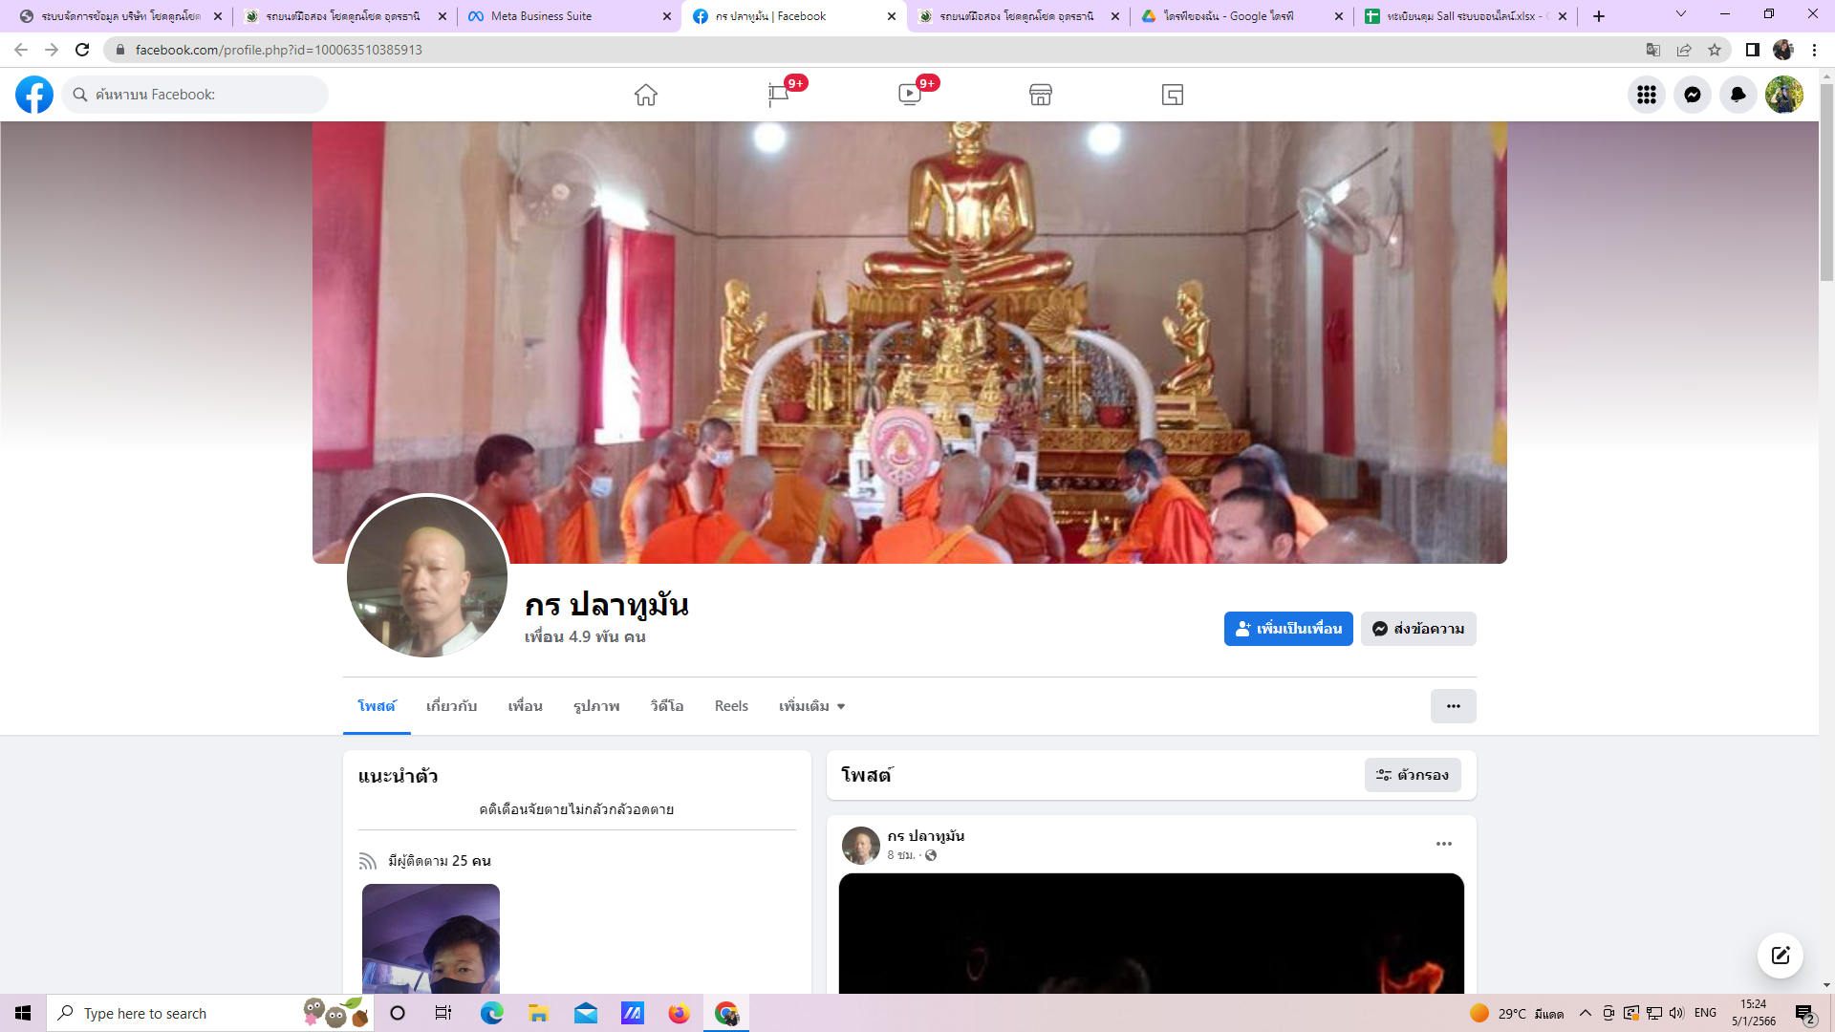Image resolution: width=1835 pixels, height=1032 pixels.
Task: Switch to the Reels tab
Action: (x=731, y=706)
